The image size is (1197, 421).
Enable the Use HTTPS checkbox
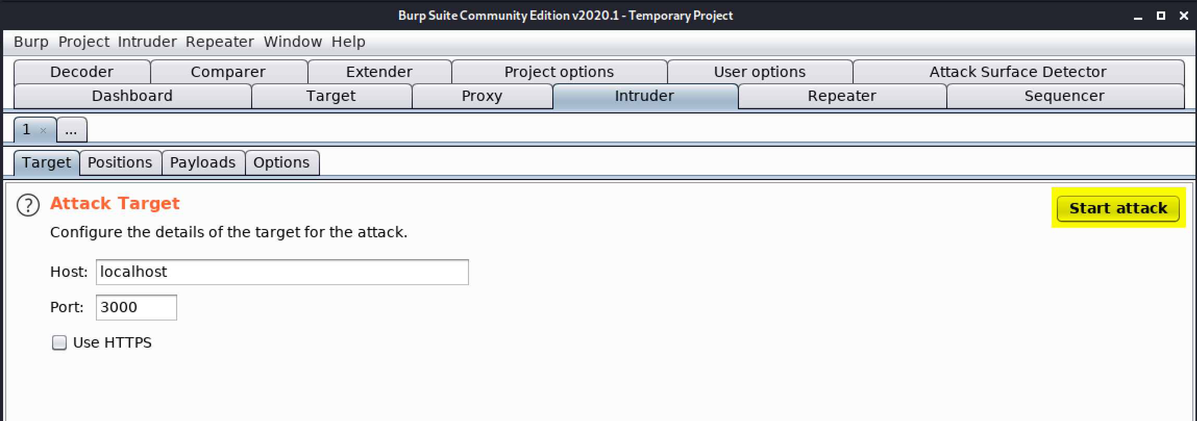point(59,343)
